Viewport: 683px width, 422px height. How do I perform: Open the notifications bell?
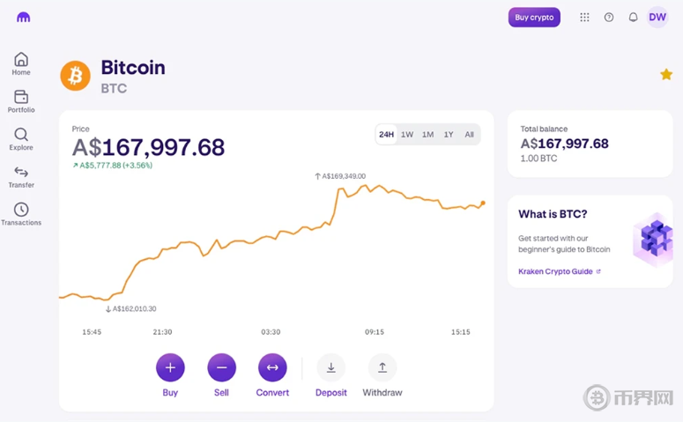[x=633, y=18]
